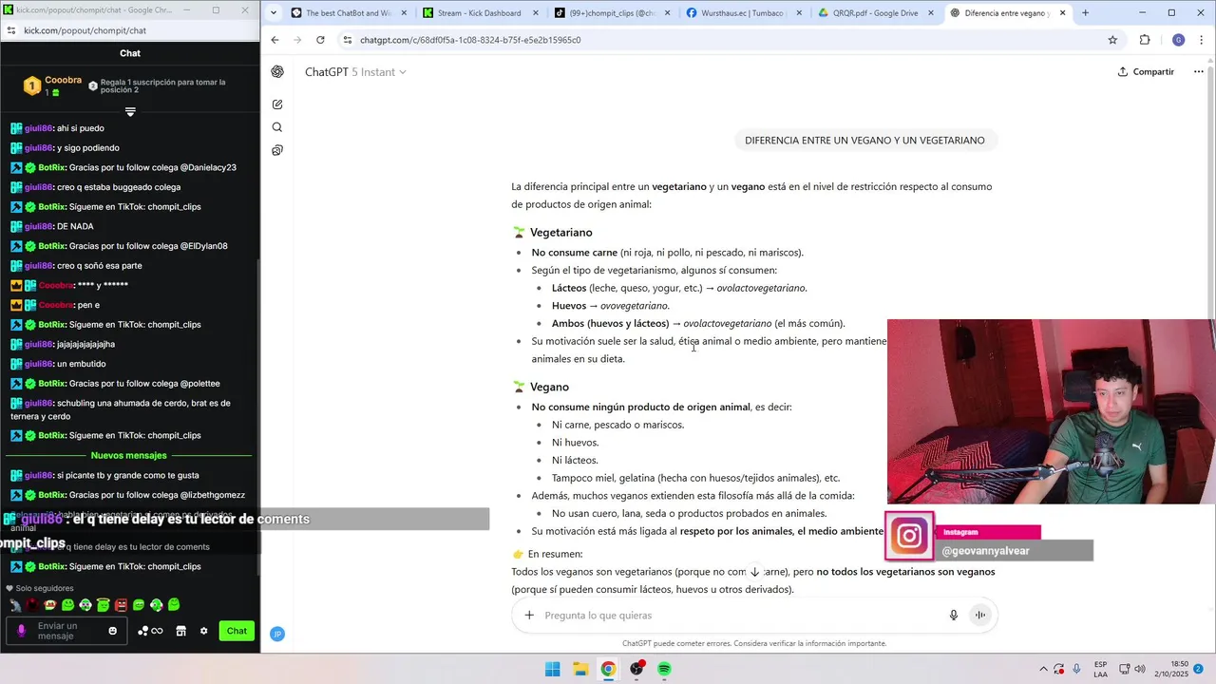View site information icon in the ChatGPT address bar
Screen dimensions: 1216x684
point(348,40)
